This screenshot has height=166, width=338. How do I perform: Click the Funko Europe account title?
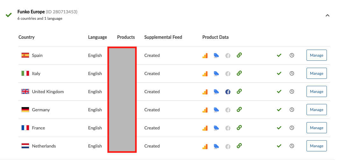click(x=31, y=12)
